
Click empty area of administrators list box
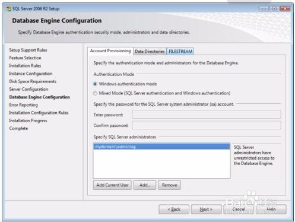click(161, 164)
